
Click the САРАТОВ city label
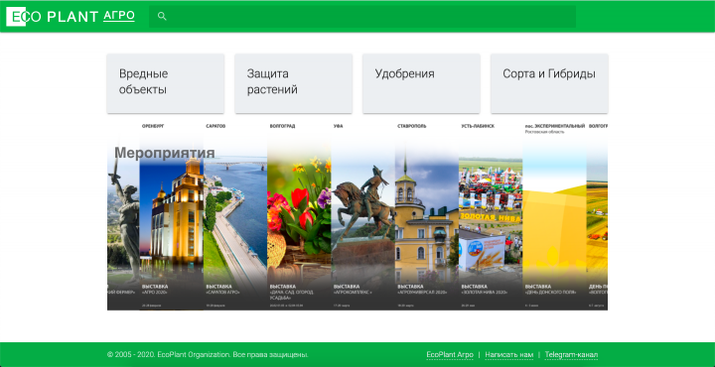(215, 126)
